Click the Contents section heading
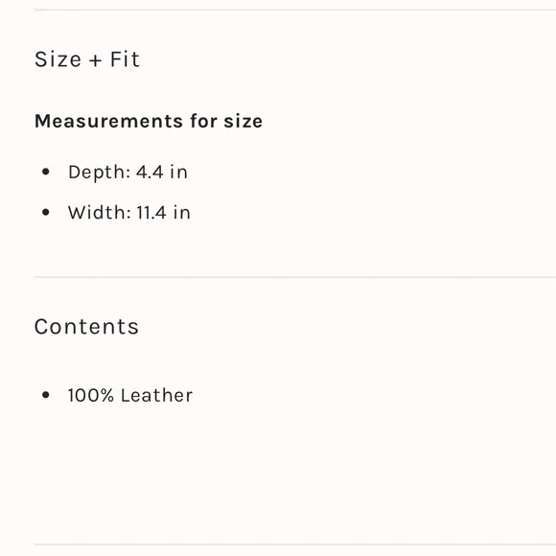This screenshot has width=556, height=556. [x=86, y=327]
